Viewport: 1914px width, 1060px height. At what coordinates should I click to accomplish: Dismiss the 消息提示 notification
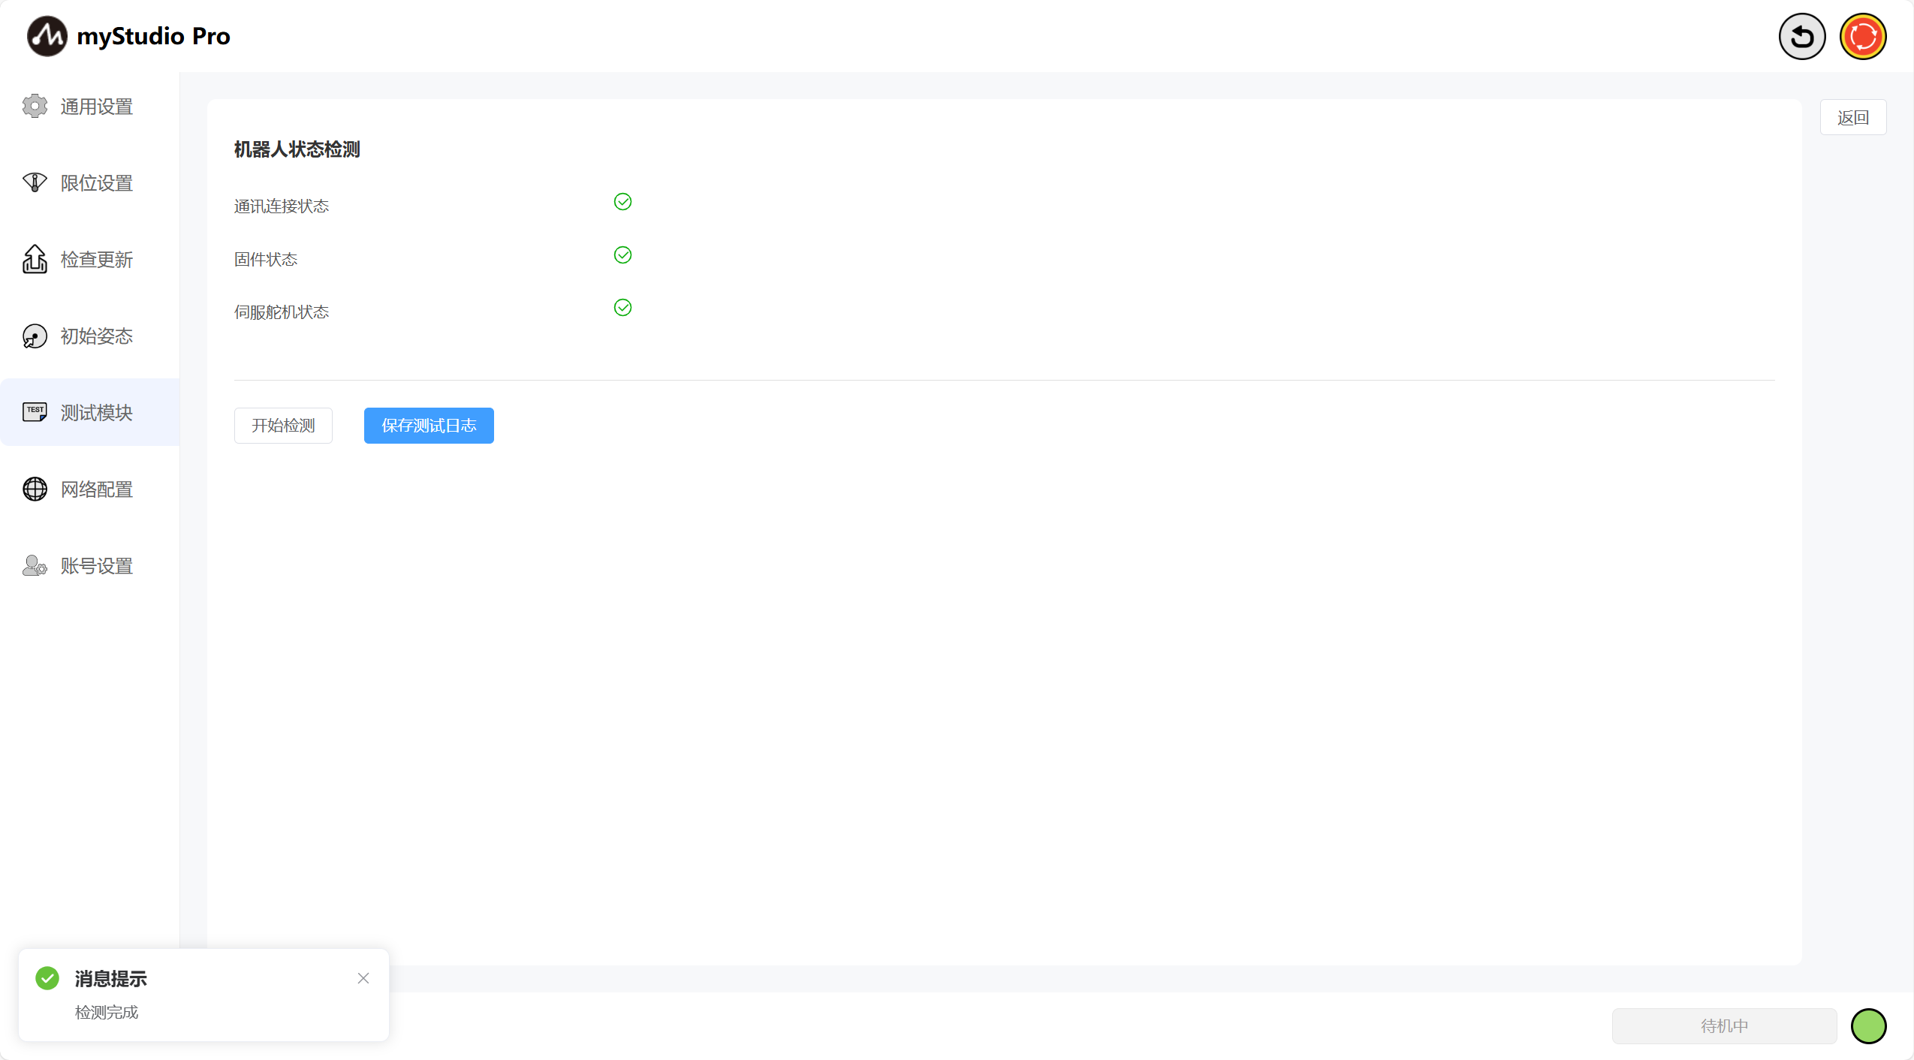(363, 978)
